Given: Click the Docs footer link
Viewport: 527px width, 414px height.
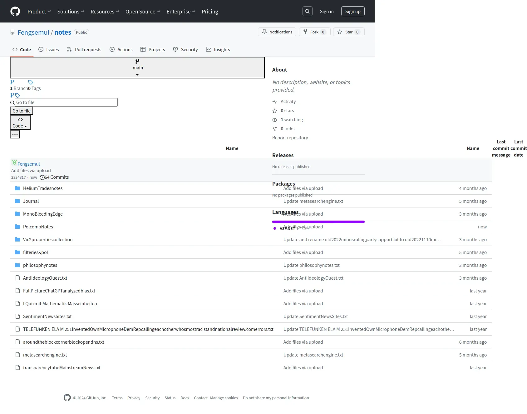Looking at the screenshot, I should pyautogui.click(x=185, y=398).
